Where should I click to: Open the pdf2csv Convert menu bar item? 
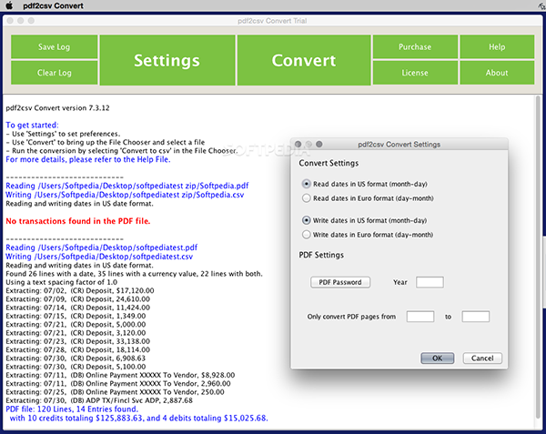pyautogui.click(x=54, y=5)
